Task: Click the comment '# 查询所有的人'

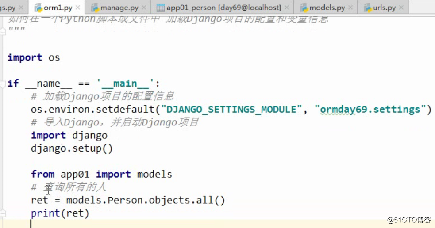Action: pyautogui.click(x=69, y=187)
